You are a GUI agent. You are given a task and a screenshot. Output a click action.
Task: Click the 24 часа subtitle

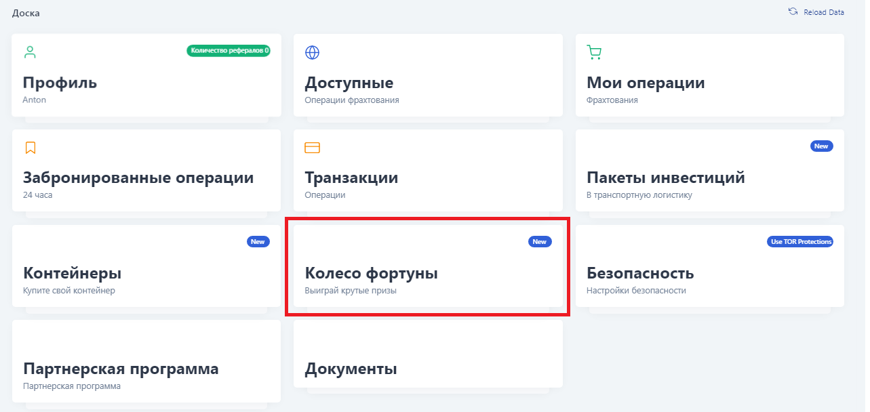tap(37, 195)
